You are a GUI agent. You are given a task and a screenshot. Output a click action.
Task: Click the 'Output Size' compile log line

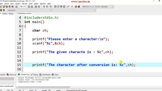coord(32,80)
